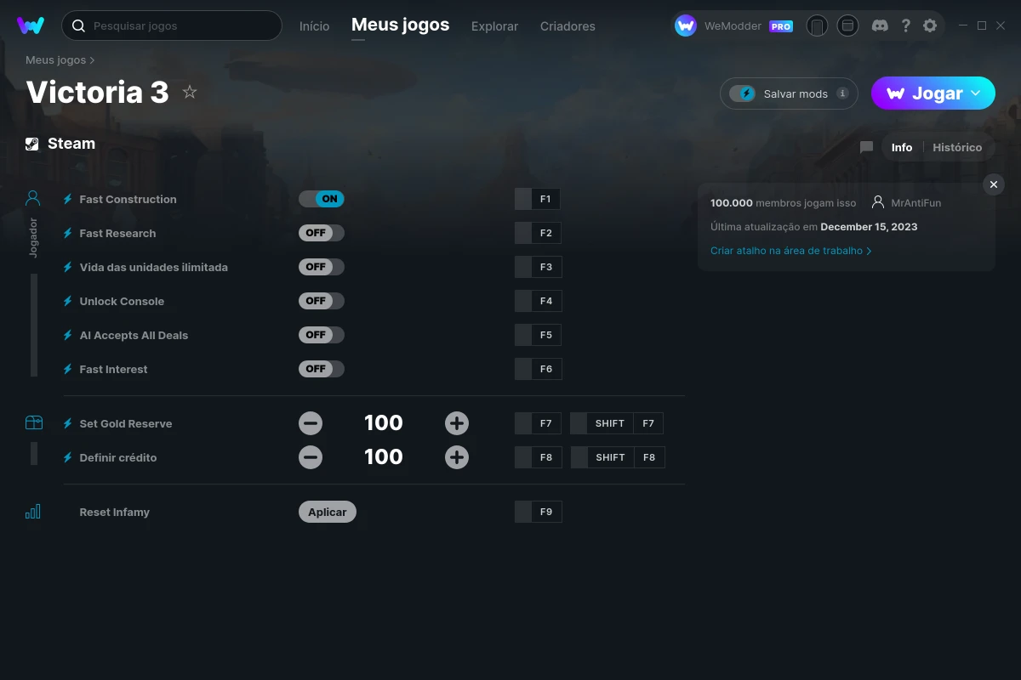Image resolution: width=1021 pixels, height=680 pixels.
Task: Switch to the Histórico tab
Action: (x=958, y=147)
